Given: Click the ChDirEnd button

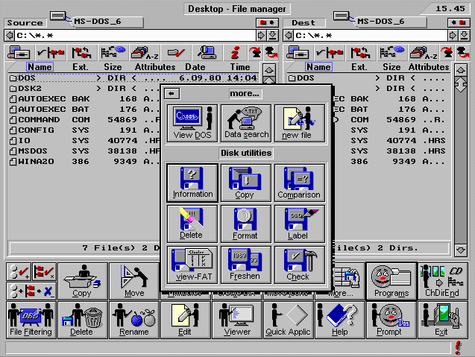Looking at the screenshot, I should click(x=443, y=281).
